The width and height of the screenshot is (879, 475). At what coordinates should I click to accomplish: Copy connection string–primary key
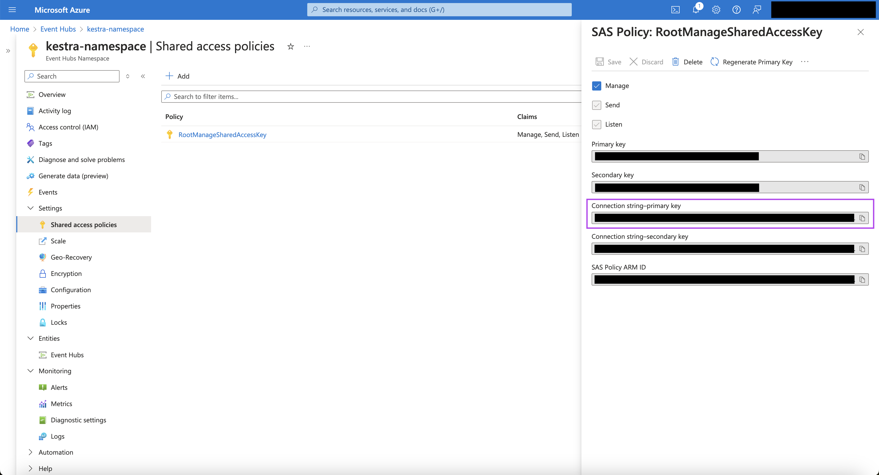pos(862,218)
